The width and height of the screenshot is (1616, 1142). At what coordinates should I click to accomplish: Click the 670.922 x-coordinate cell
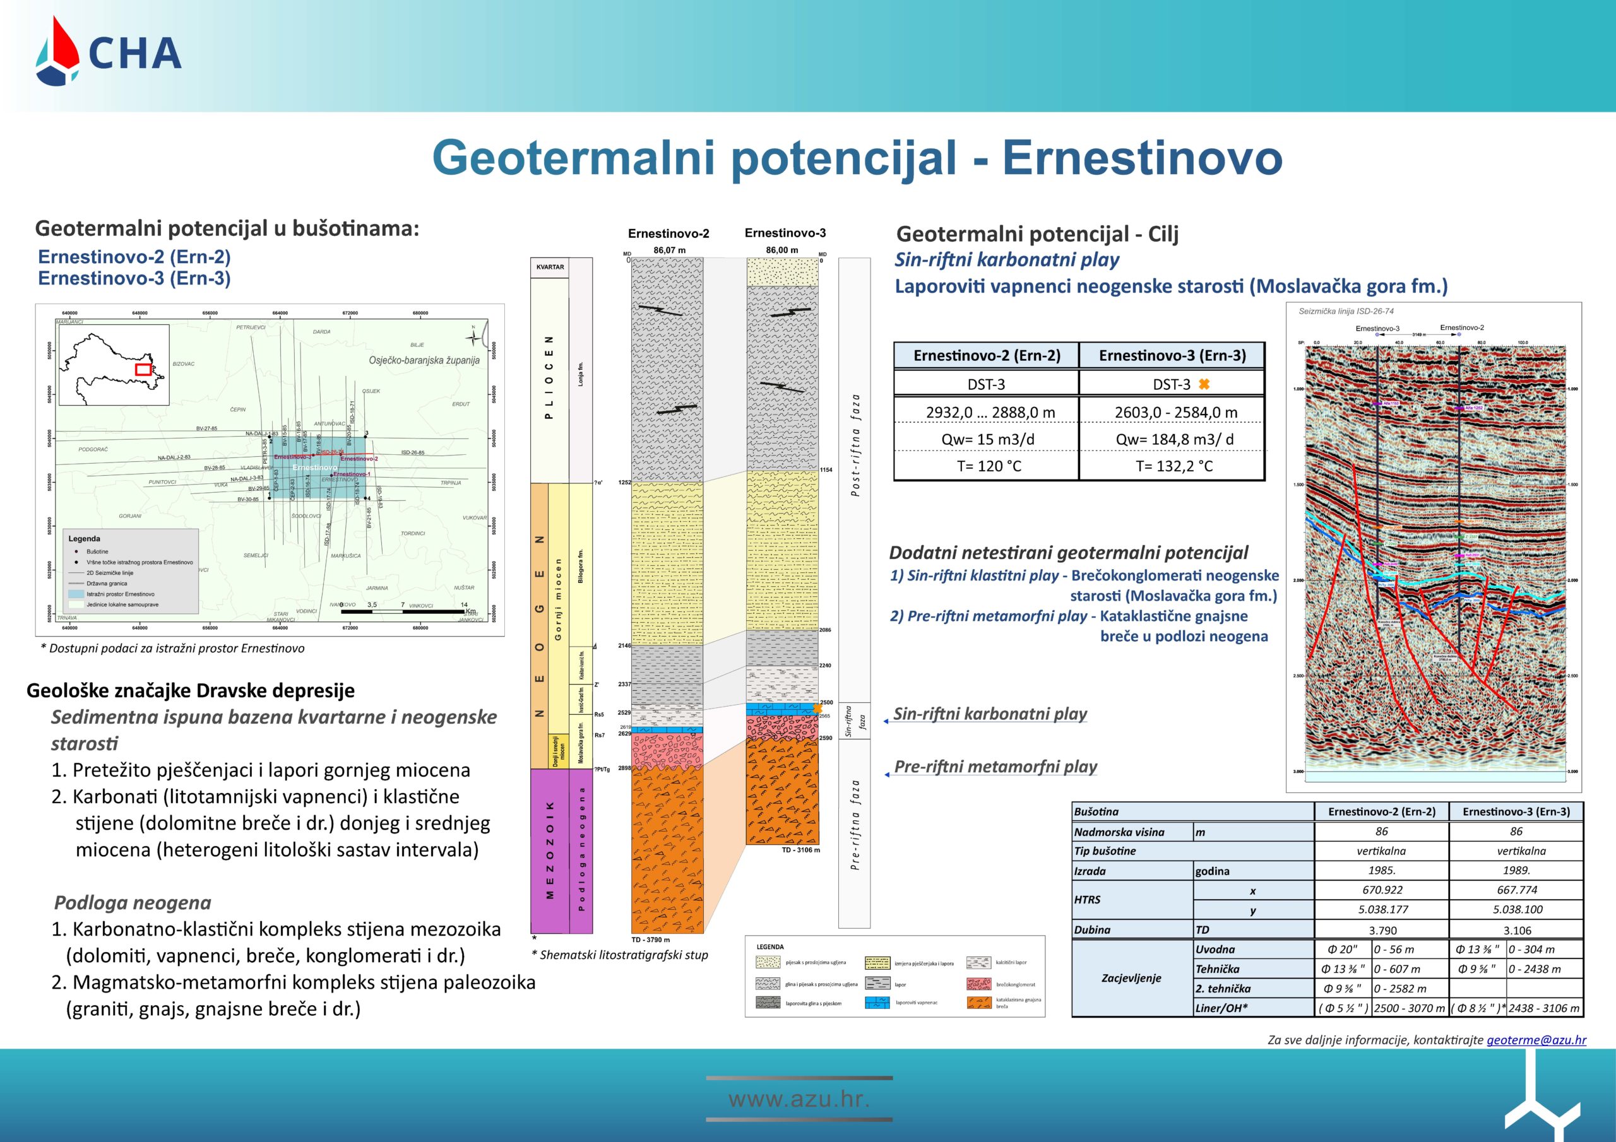[1382, 890]
